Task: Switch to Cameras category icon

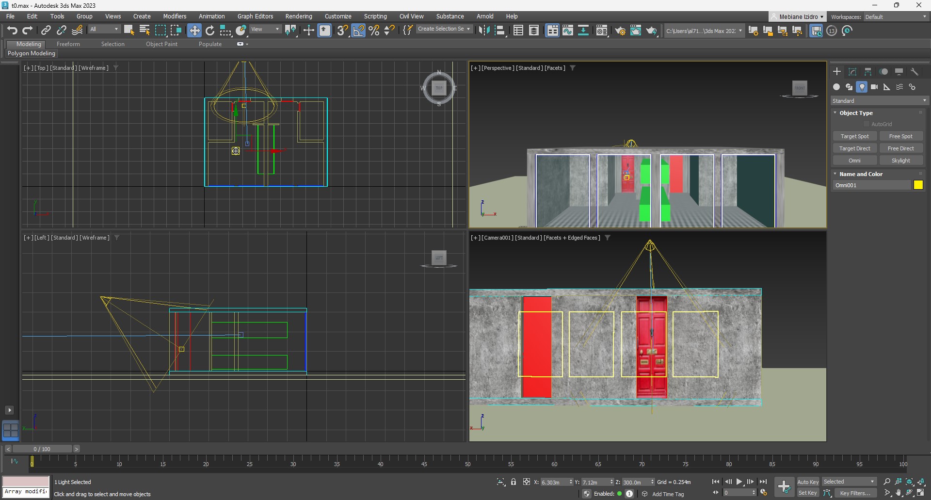Action: pos(874,87)
